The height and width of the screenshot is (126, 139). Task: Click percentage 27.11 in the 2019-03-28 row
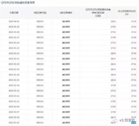coord(134,32)
